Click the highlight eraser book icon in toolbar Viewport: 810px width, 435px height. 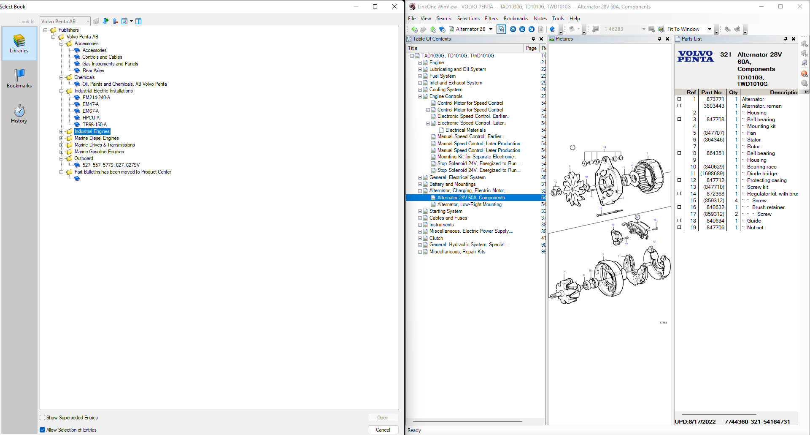coord(553,29)
